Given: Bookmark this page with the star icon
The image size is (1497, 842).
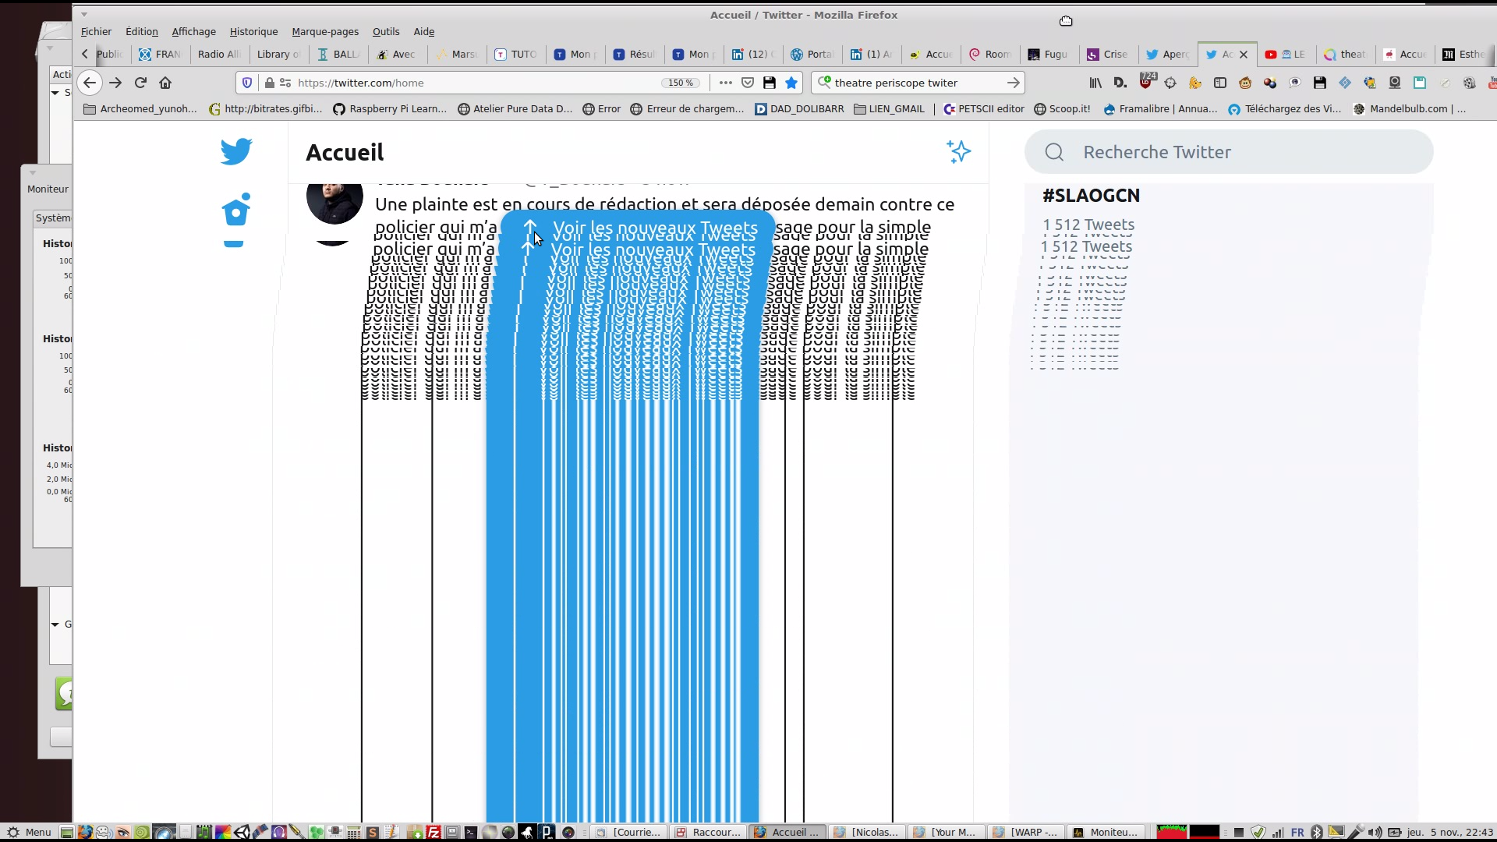Looking at the screenshot, I should pos(791,83).
